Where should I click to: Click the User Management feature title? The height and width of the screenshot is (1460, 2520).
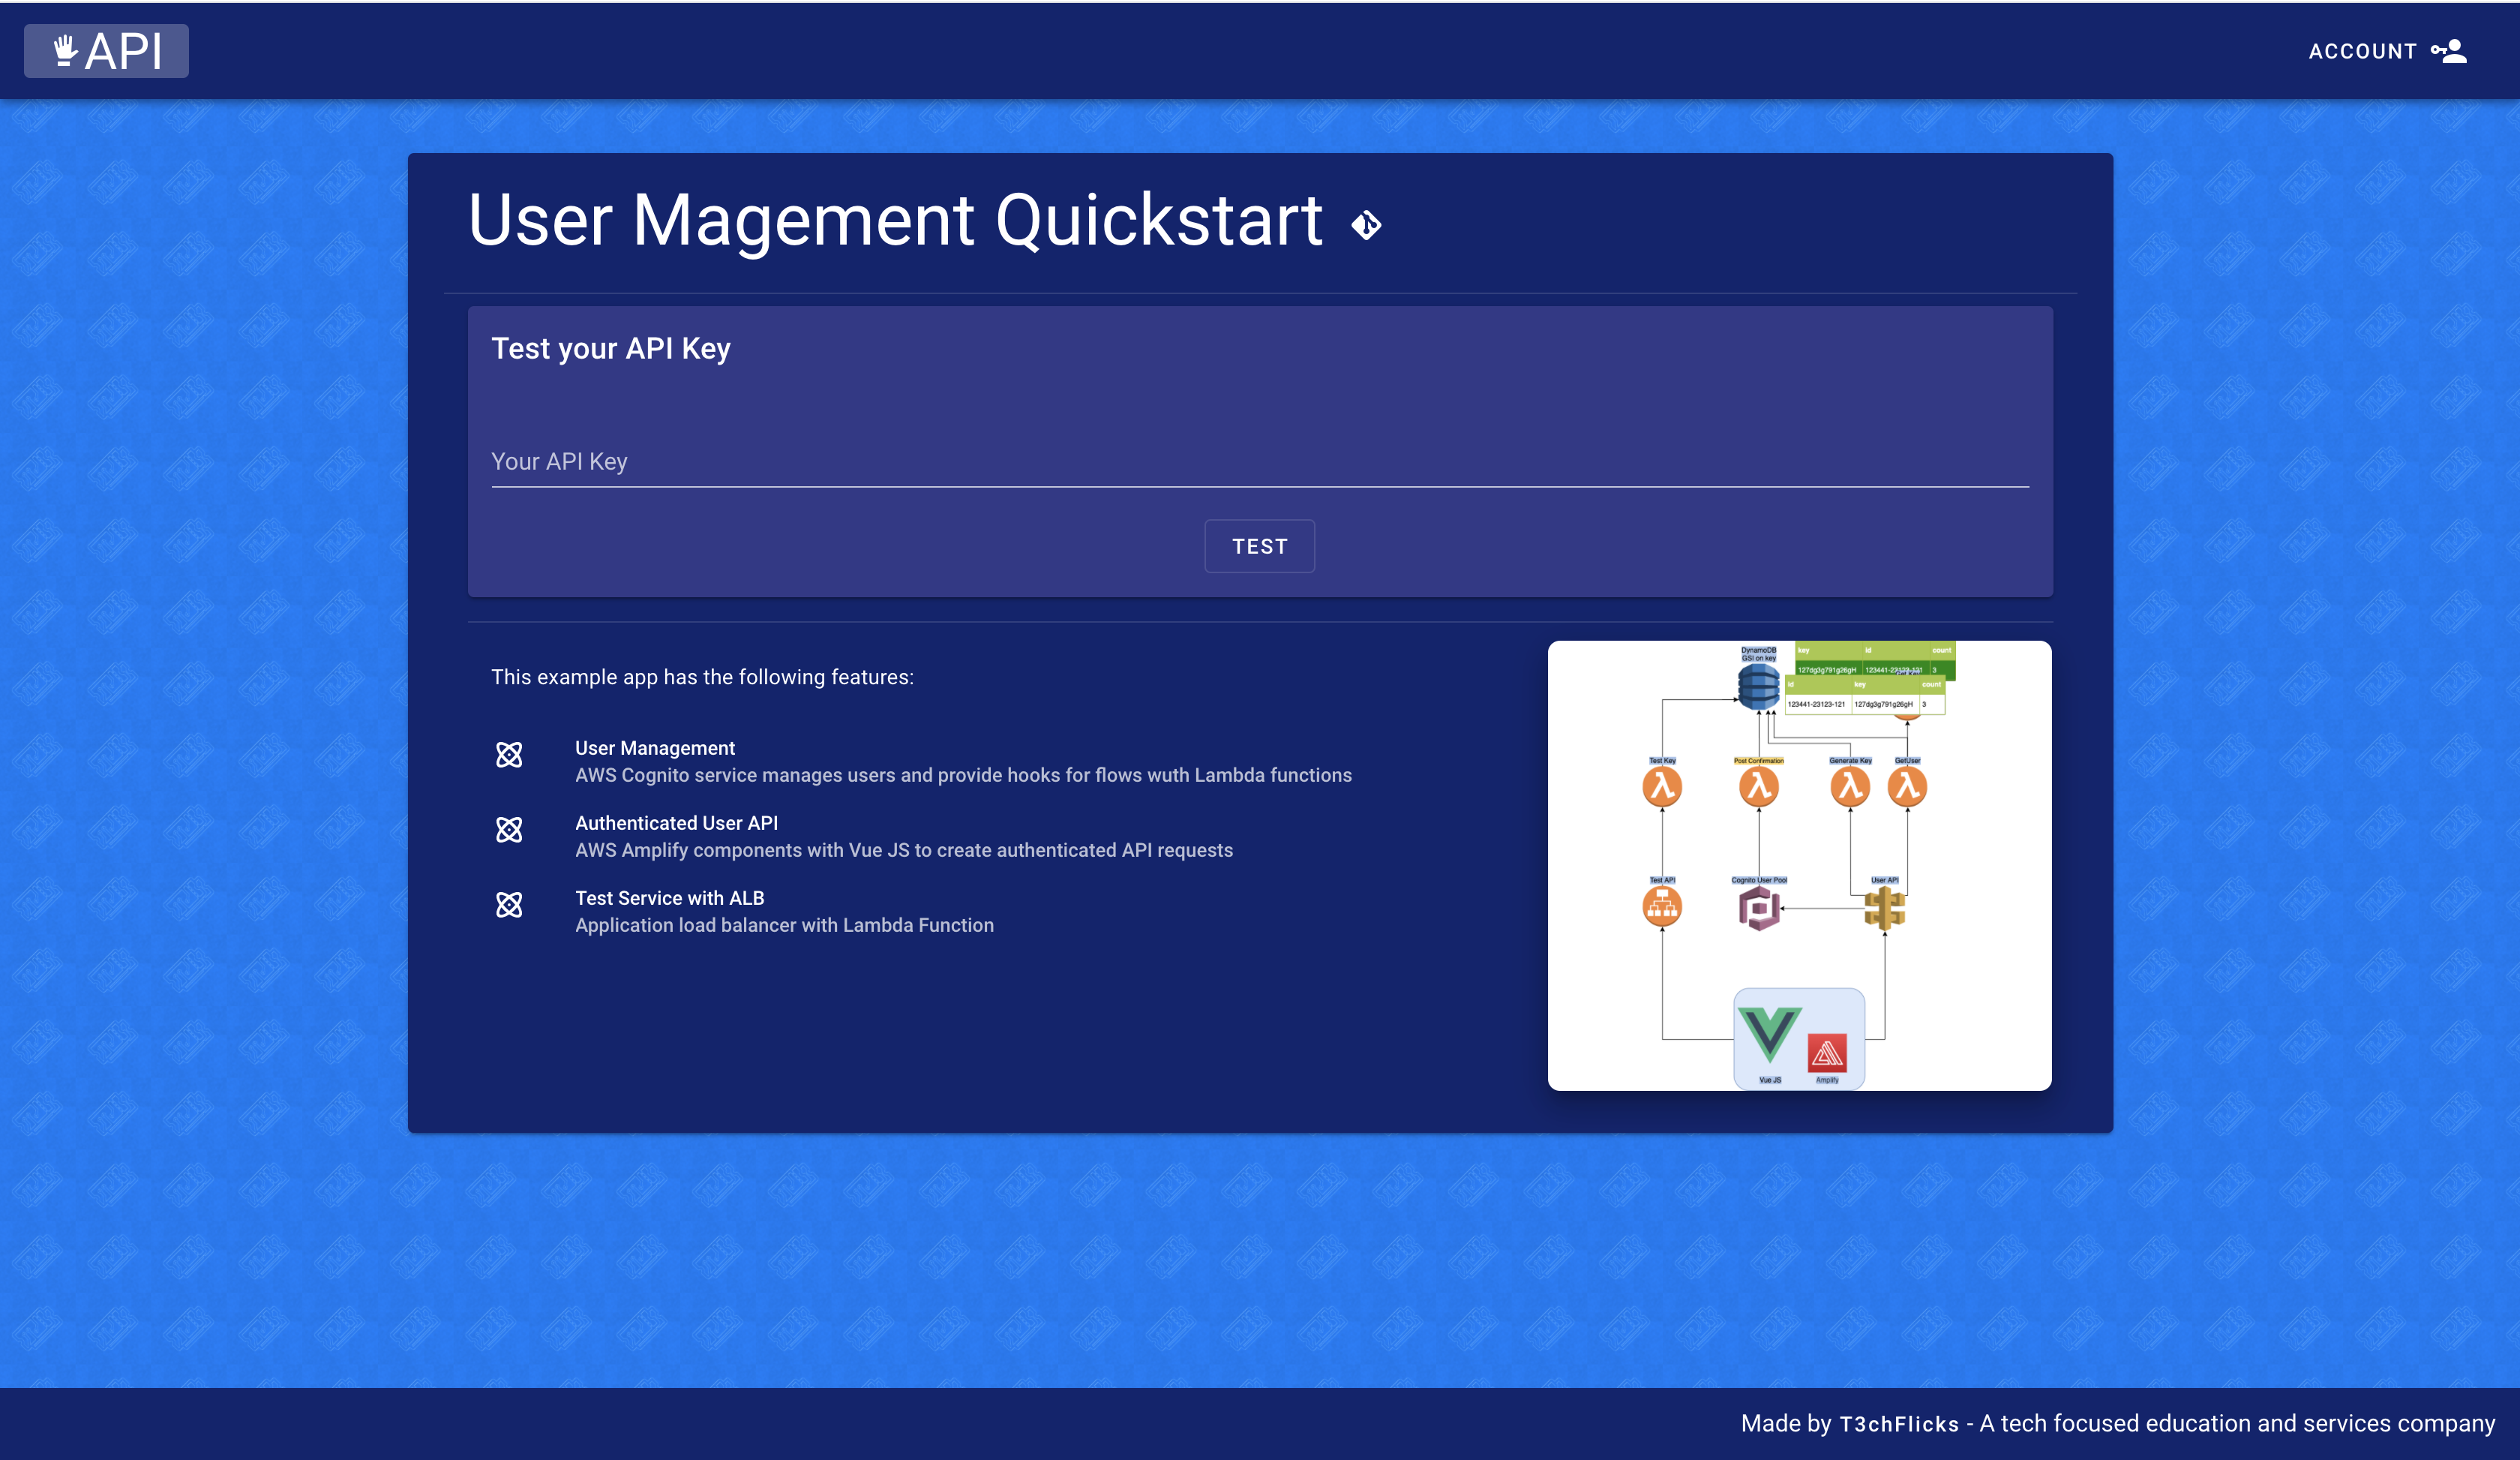tap(655, 748)
